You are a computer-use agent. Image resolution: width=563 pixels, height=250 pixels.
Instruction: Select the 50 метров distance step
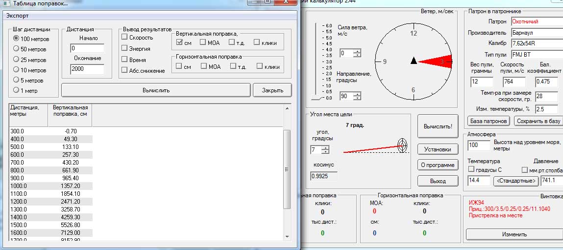click(17, 49)
